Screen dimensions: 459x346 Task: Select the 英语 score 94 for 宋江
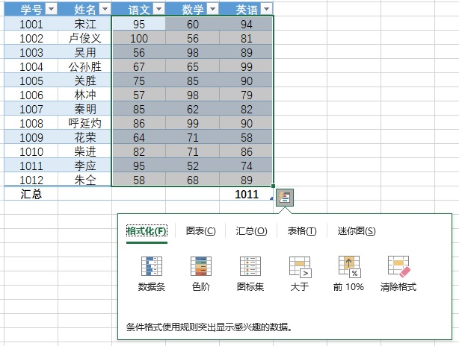246,24
